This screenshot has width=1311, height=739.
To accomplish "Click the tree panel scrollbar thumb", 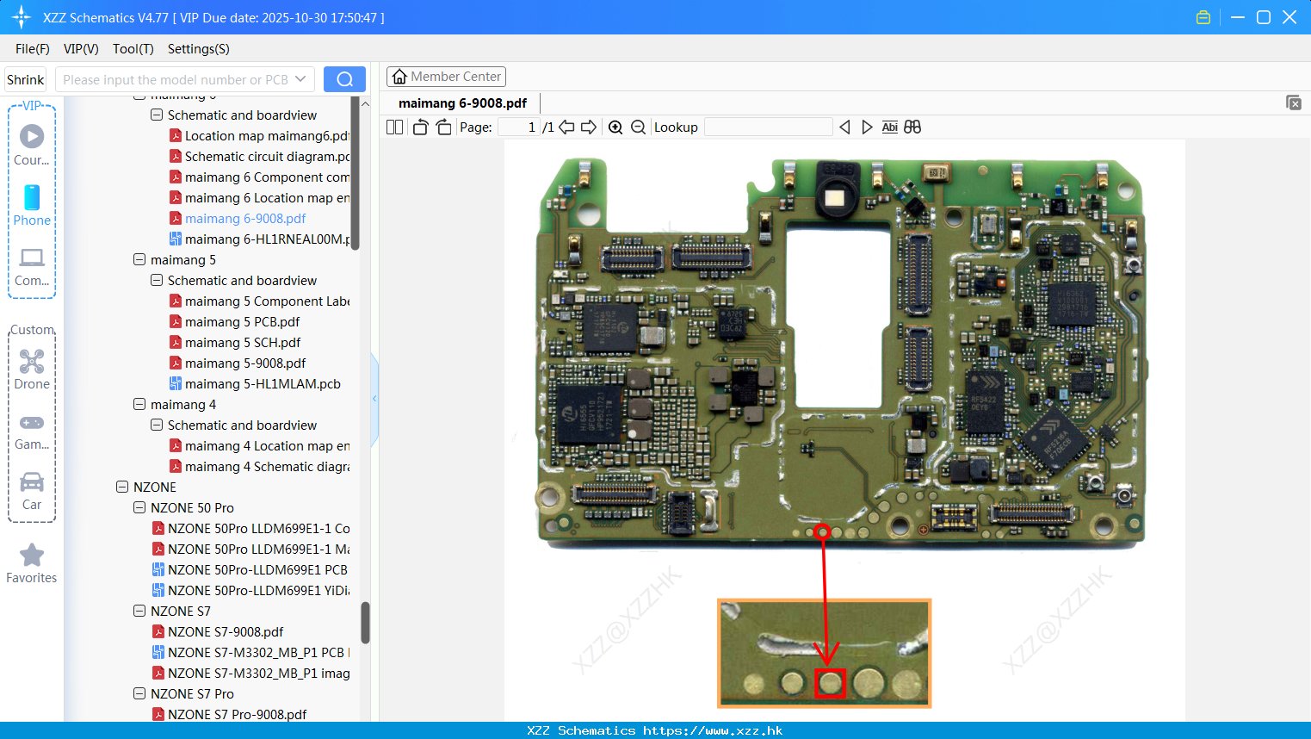I will [365, 622].
